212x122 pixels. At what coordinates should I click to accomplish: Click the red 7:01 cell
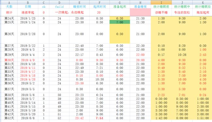[182, 95]
